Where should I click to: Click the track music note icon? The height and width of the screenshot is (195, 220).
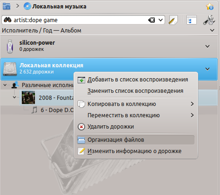34,110
